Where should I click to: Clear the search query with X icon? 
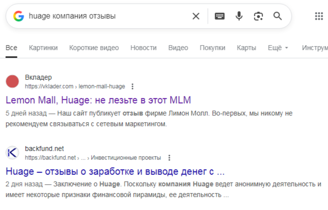click(x=196, y=16)
